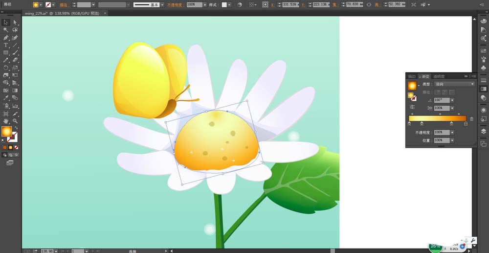Select the Direct Selection tool
Image resolution: width=489 pixels, height=253 pixels.
15,22
